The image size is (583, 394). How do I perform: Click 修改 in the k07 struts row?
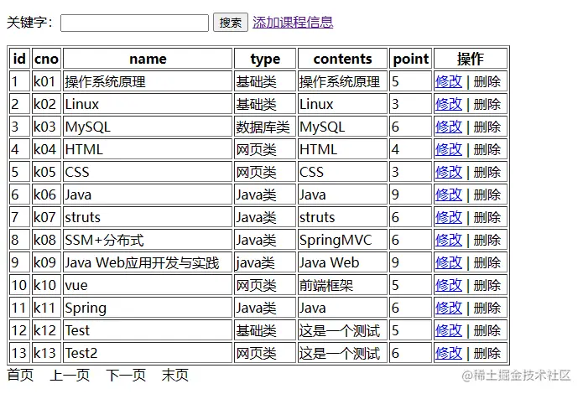449,217
